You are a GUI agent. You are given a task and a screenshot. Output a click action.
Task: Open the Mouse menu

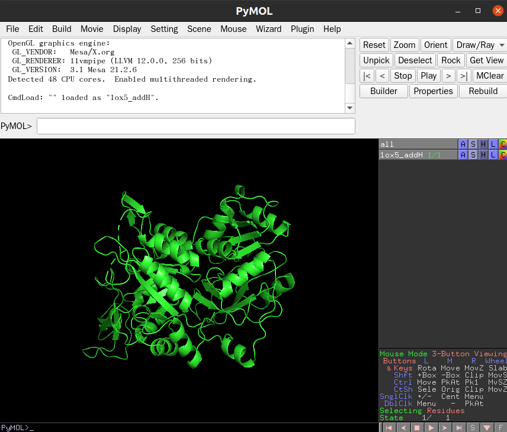tap(233, 29)
